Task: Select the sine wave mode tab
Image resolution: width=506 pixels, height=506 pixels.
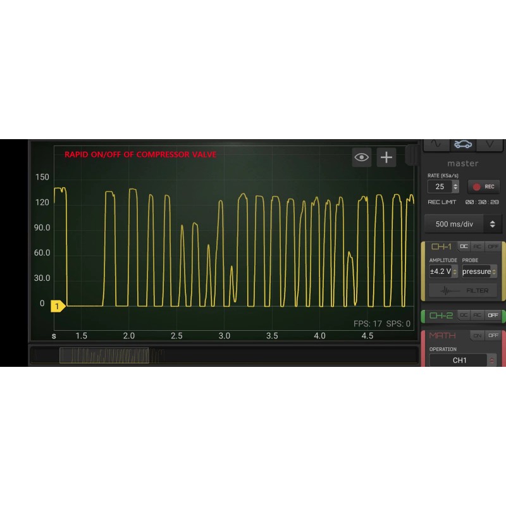Action: [x=436, y=144]
